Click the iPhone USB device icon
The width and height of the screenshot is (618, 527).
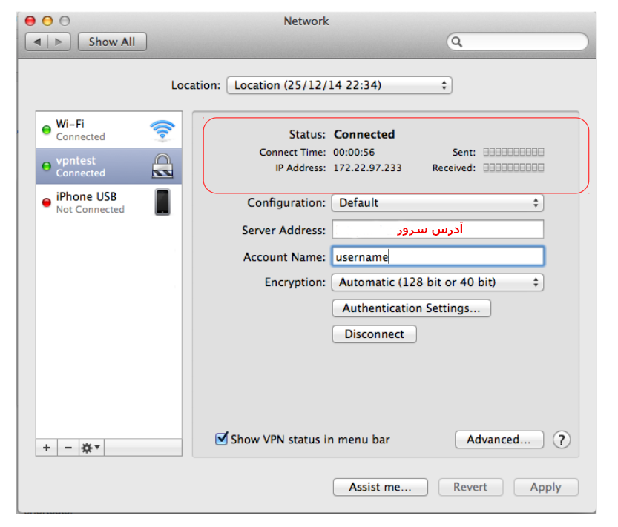point(162,202)
